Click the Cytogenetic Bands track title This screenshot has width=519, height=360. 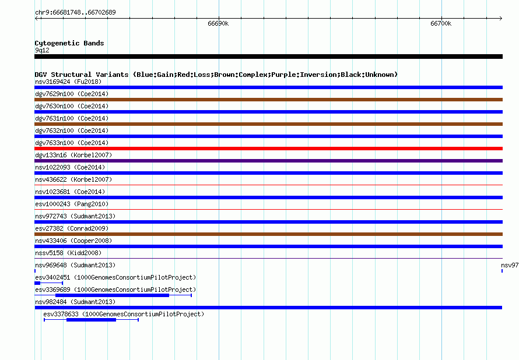(69, 43)
